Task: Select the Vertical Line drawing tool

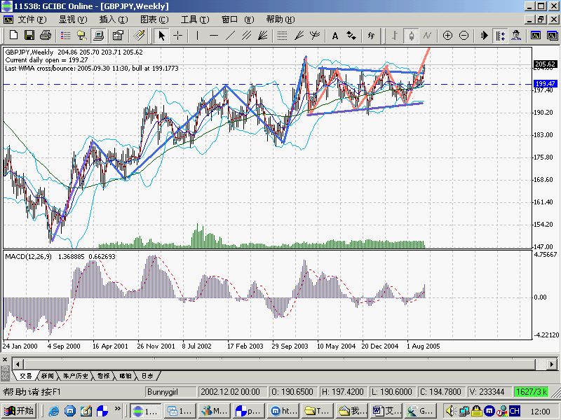Action: (197, 36)
